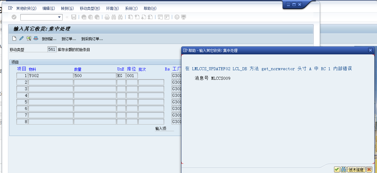Open the command field dropdown arrow

click(59, 17)
